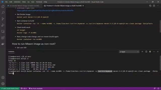
Task: Close the Preview markdown tab
Action: [x=83, y=6]
